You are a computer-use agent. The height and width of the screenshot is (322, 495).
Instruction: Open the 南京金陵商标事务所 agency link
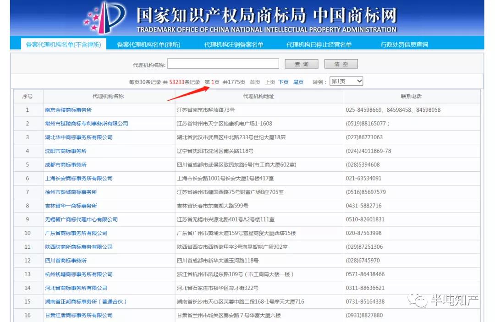pyautogui.click(x=68, y=110)
